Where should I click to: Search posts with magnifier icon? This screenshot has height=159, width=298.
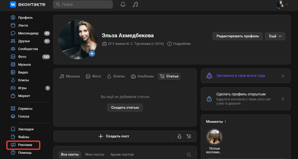[x=189, y=155]
